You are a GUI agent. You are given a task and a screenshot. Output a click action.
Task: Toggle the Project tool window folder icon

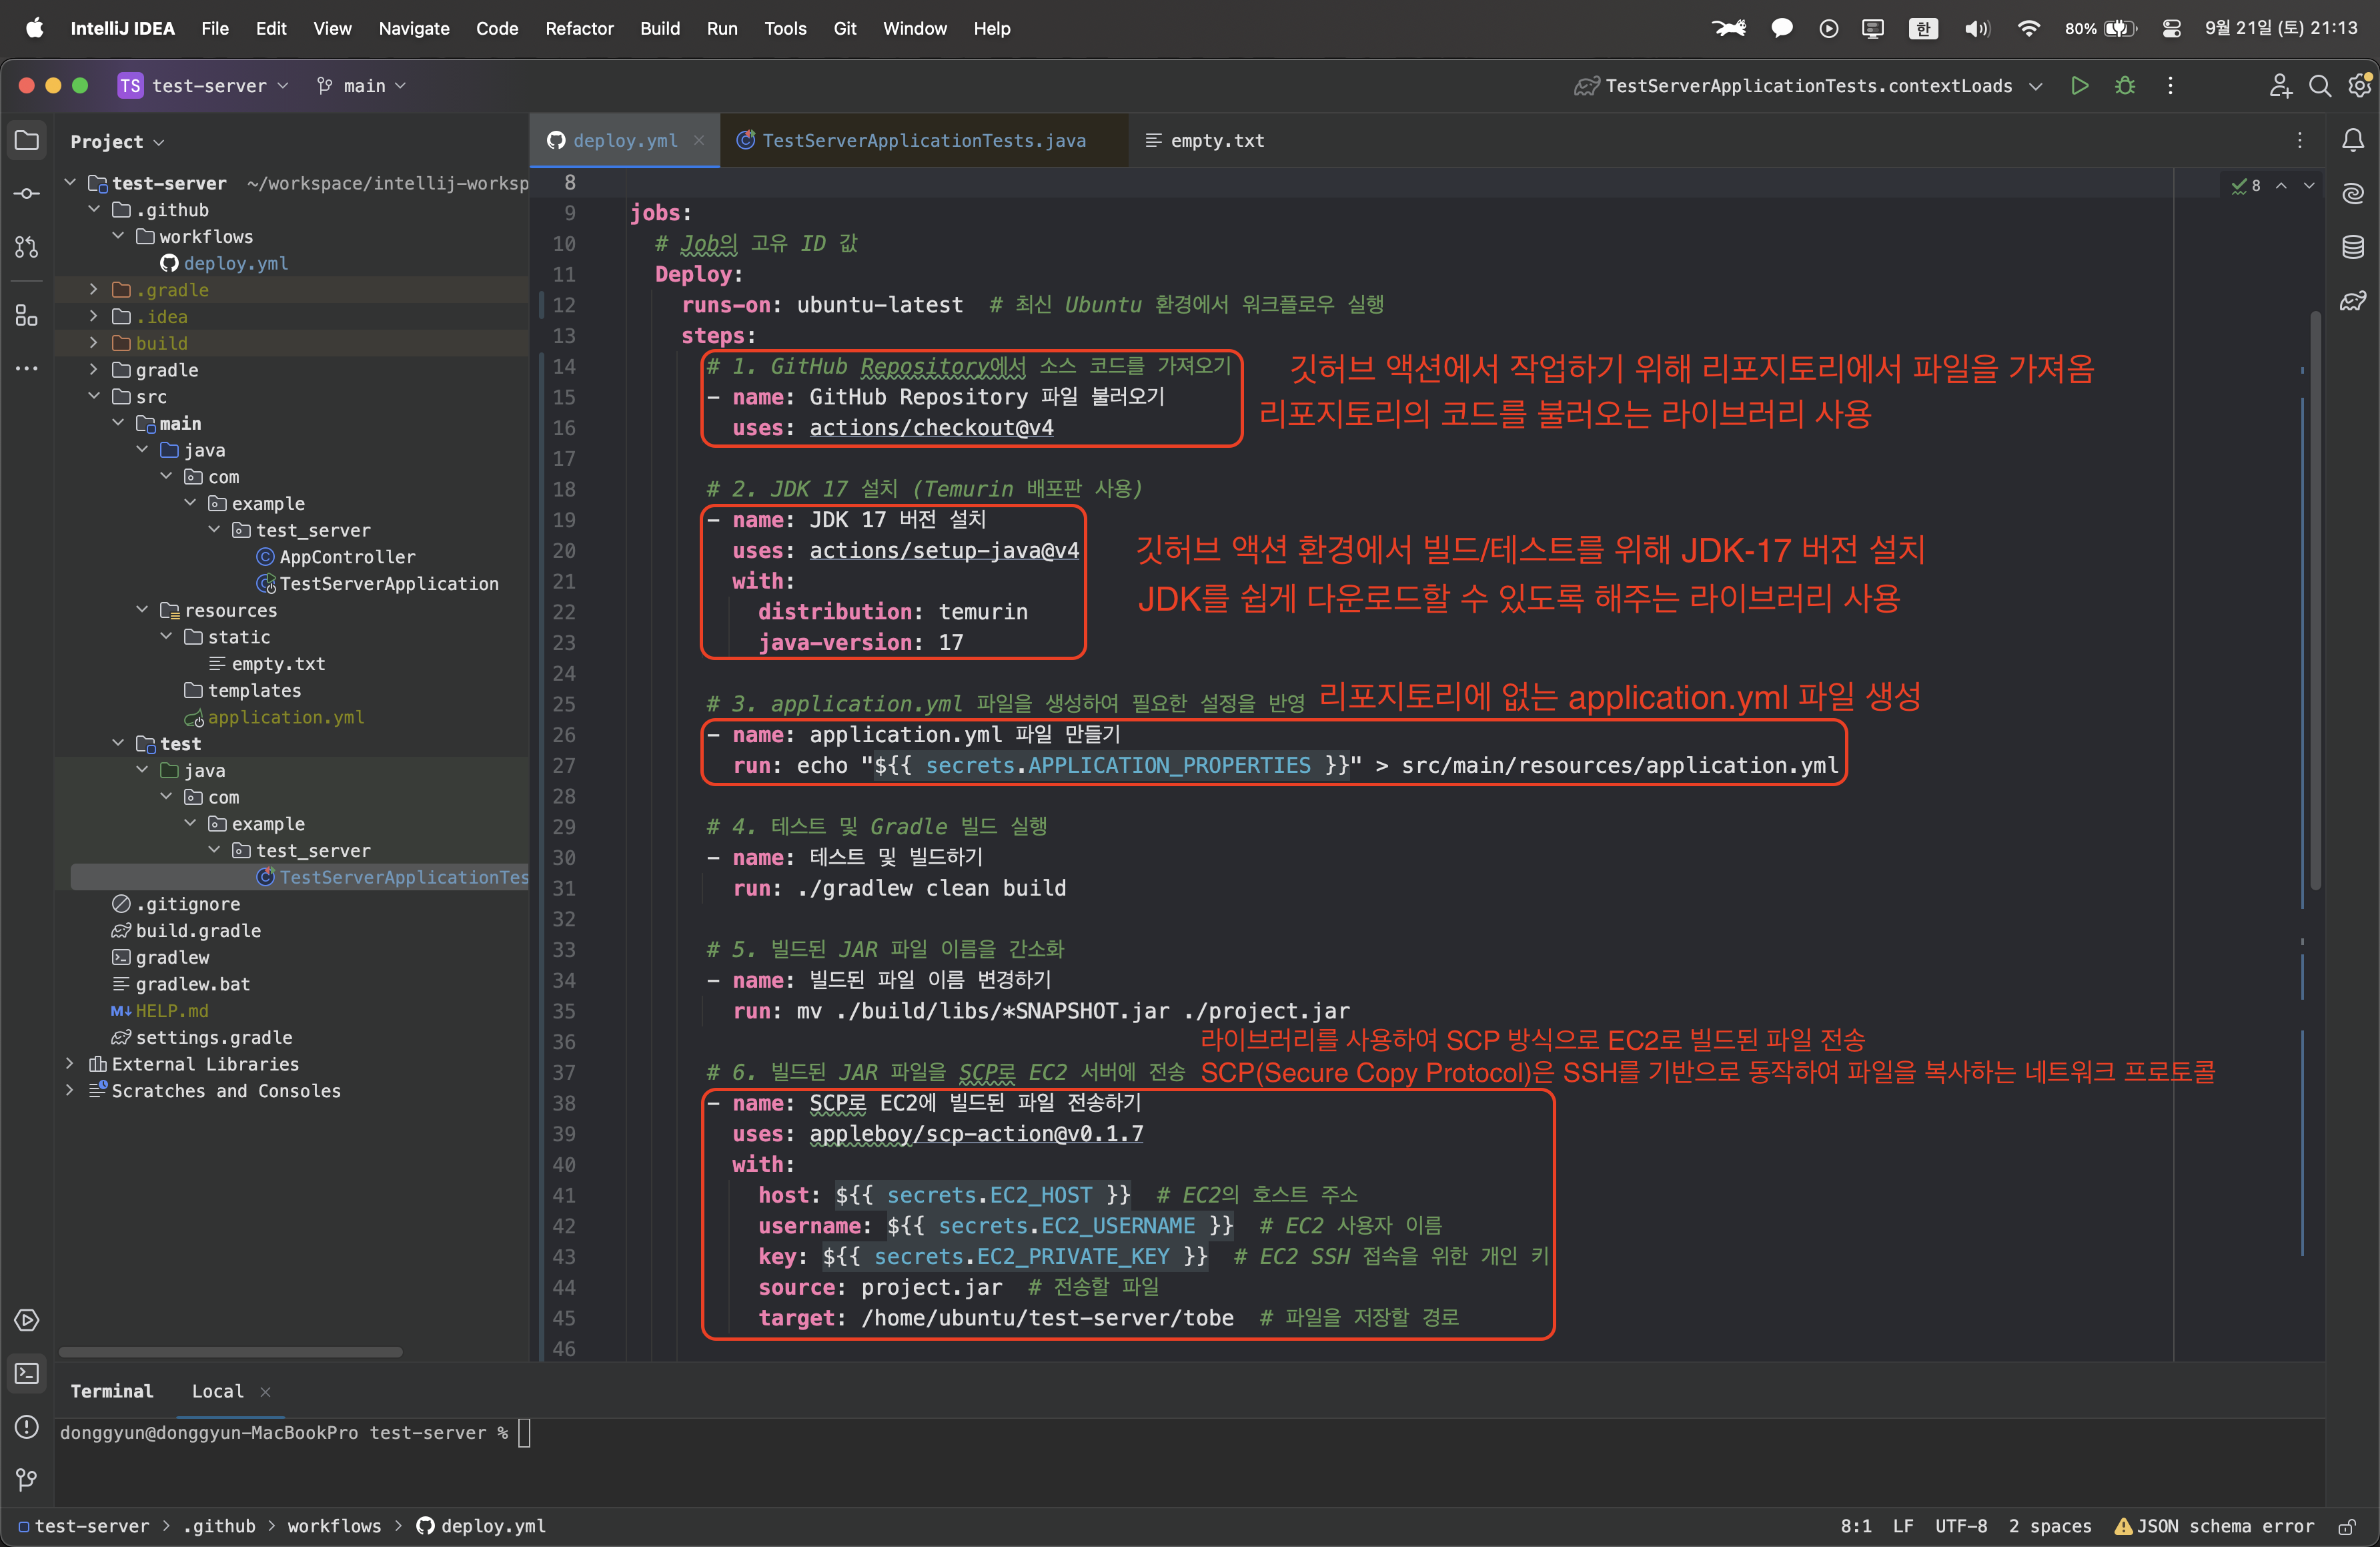pyautogui.click(x=27, y=141)
